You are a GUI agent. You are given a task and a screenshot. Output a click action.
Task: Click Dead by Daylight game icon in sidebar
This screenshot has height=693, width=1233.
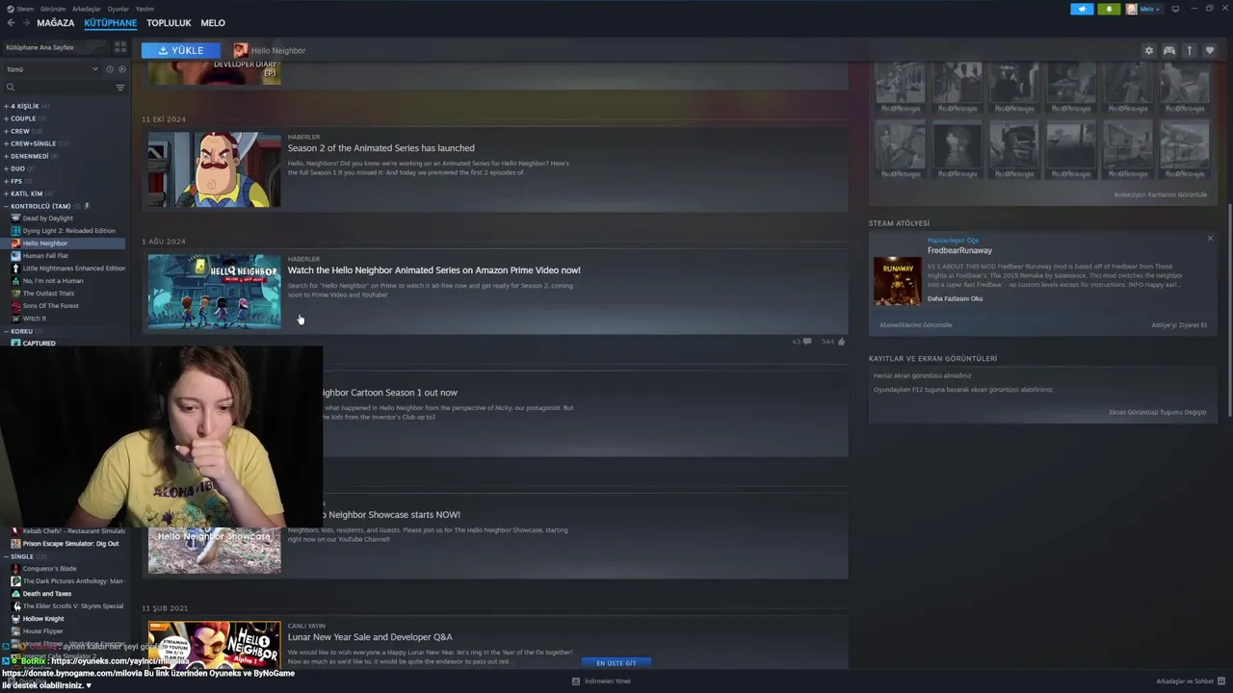click(15, 218)
